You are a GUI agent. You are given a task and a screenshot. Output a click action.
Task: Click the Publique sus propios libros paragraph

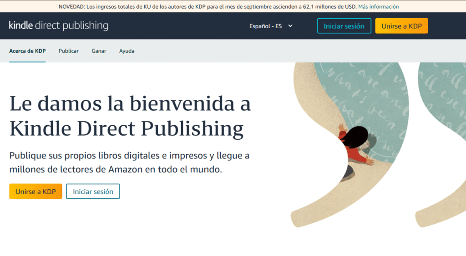129,162
